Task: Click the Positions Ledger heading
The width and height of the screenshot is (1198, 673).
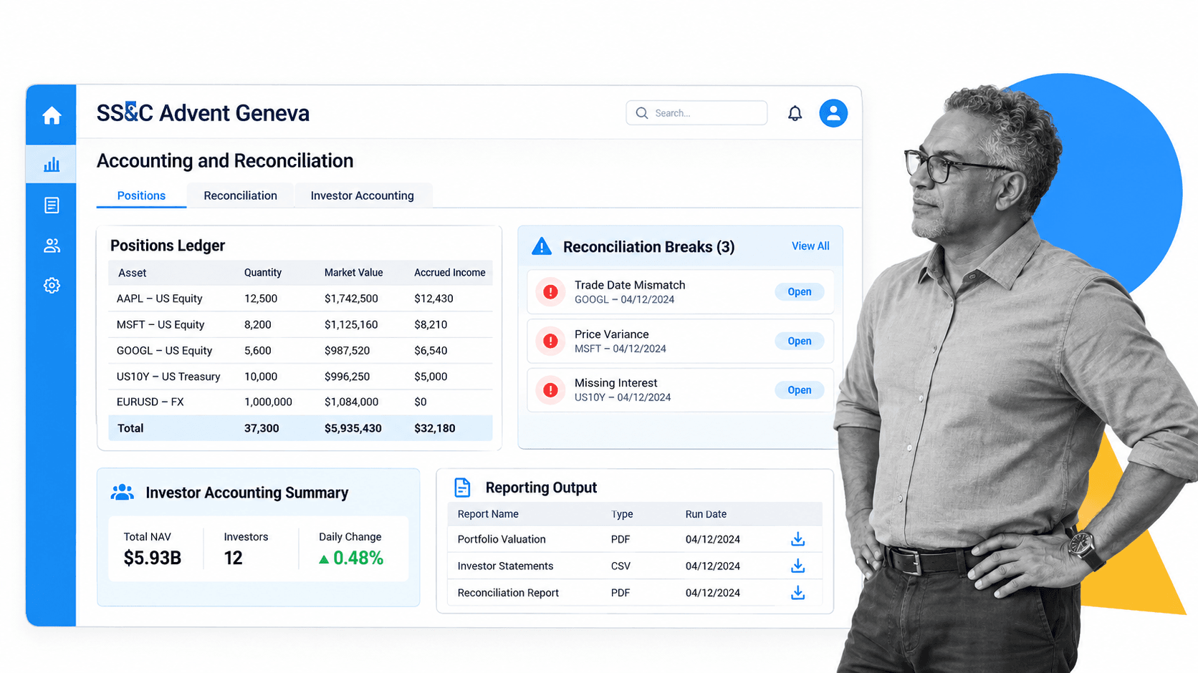Action: click(168, 246)
